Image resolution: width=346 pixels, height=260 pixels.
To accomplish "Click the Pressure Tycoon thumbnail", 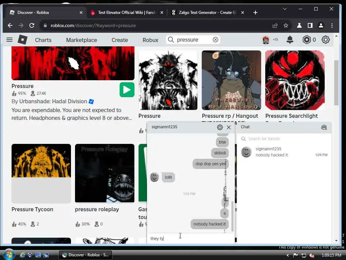I will pyautogui.click(x=41, y=173).
